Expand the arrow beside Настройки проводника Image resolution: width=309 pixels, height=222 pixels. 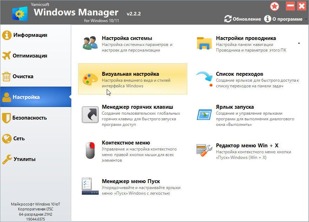pos(299,43)
